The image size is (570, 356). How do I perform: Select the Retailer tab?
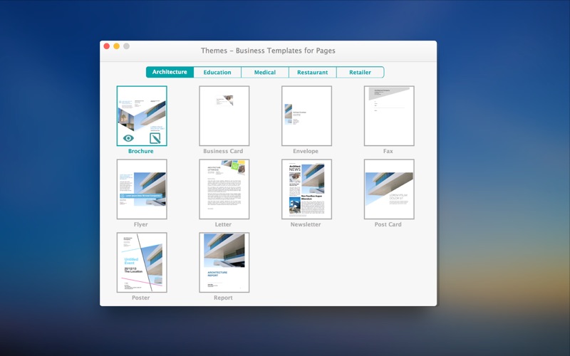(x=361, y=73)
